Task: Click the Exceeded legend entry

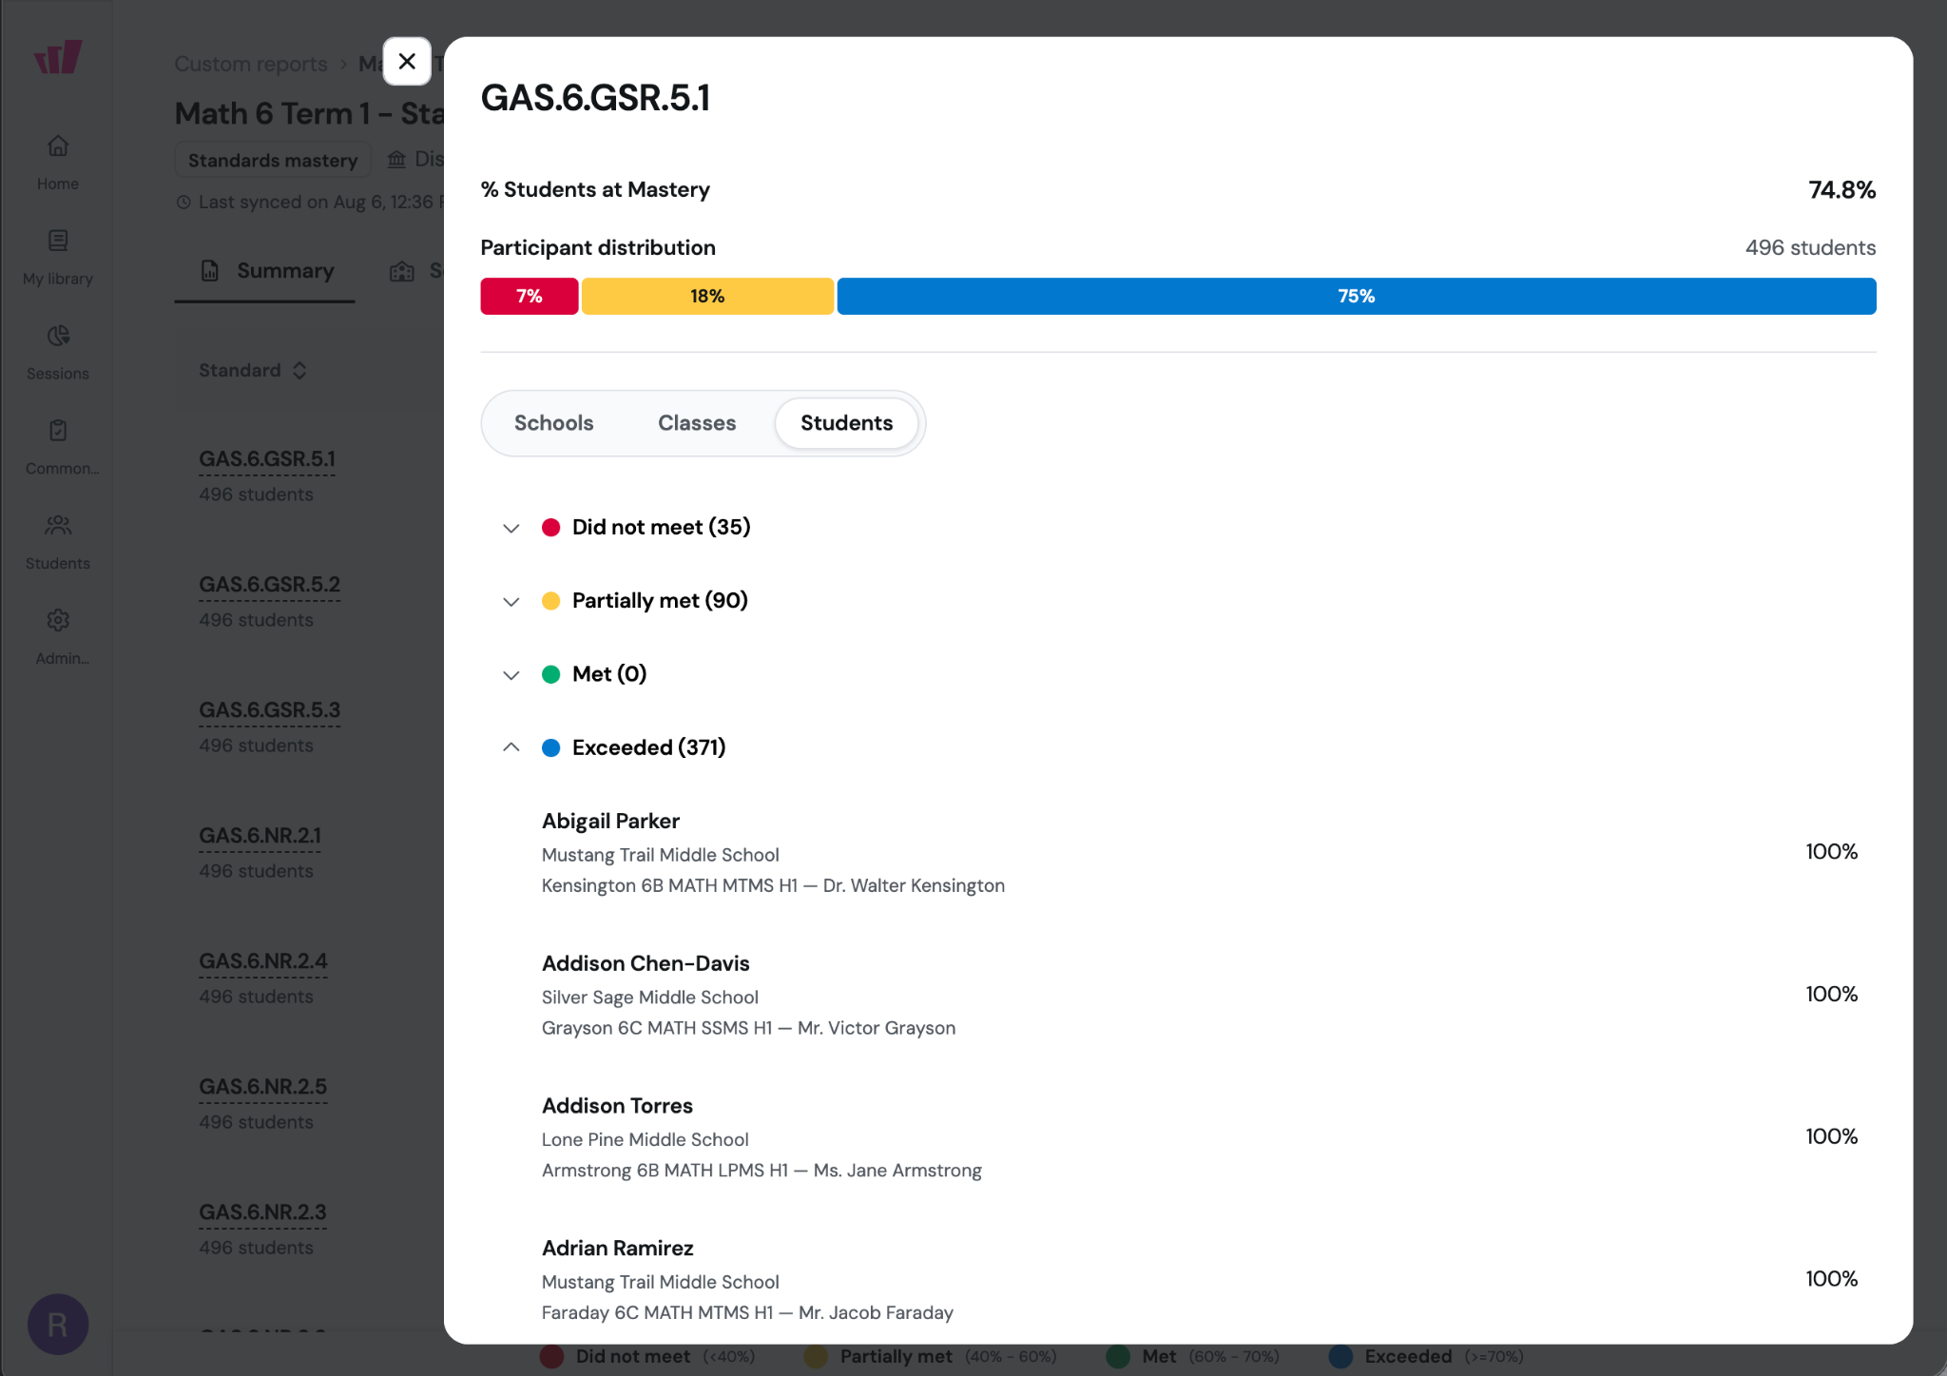Action: pos(1426,1357)
